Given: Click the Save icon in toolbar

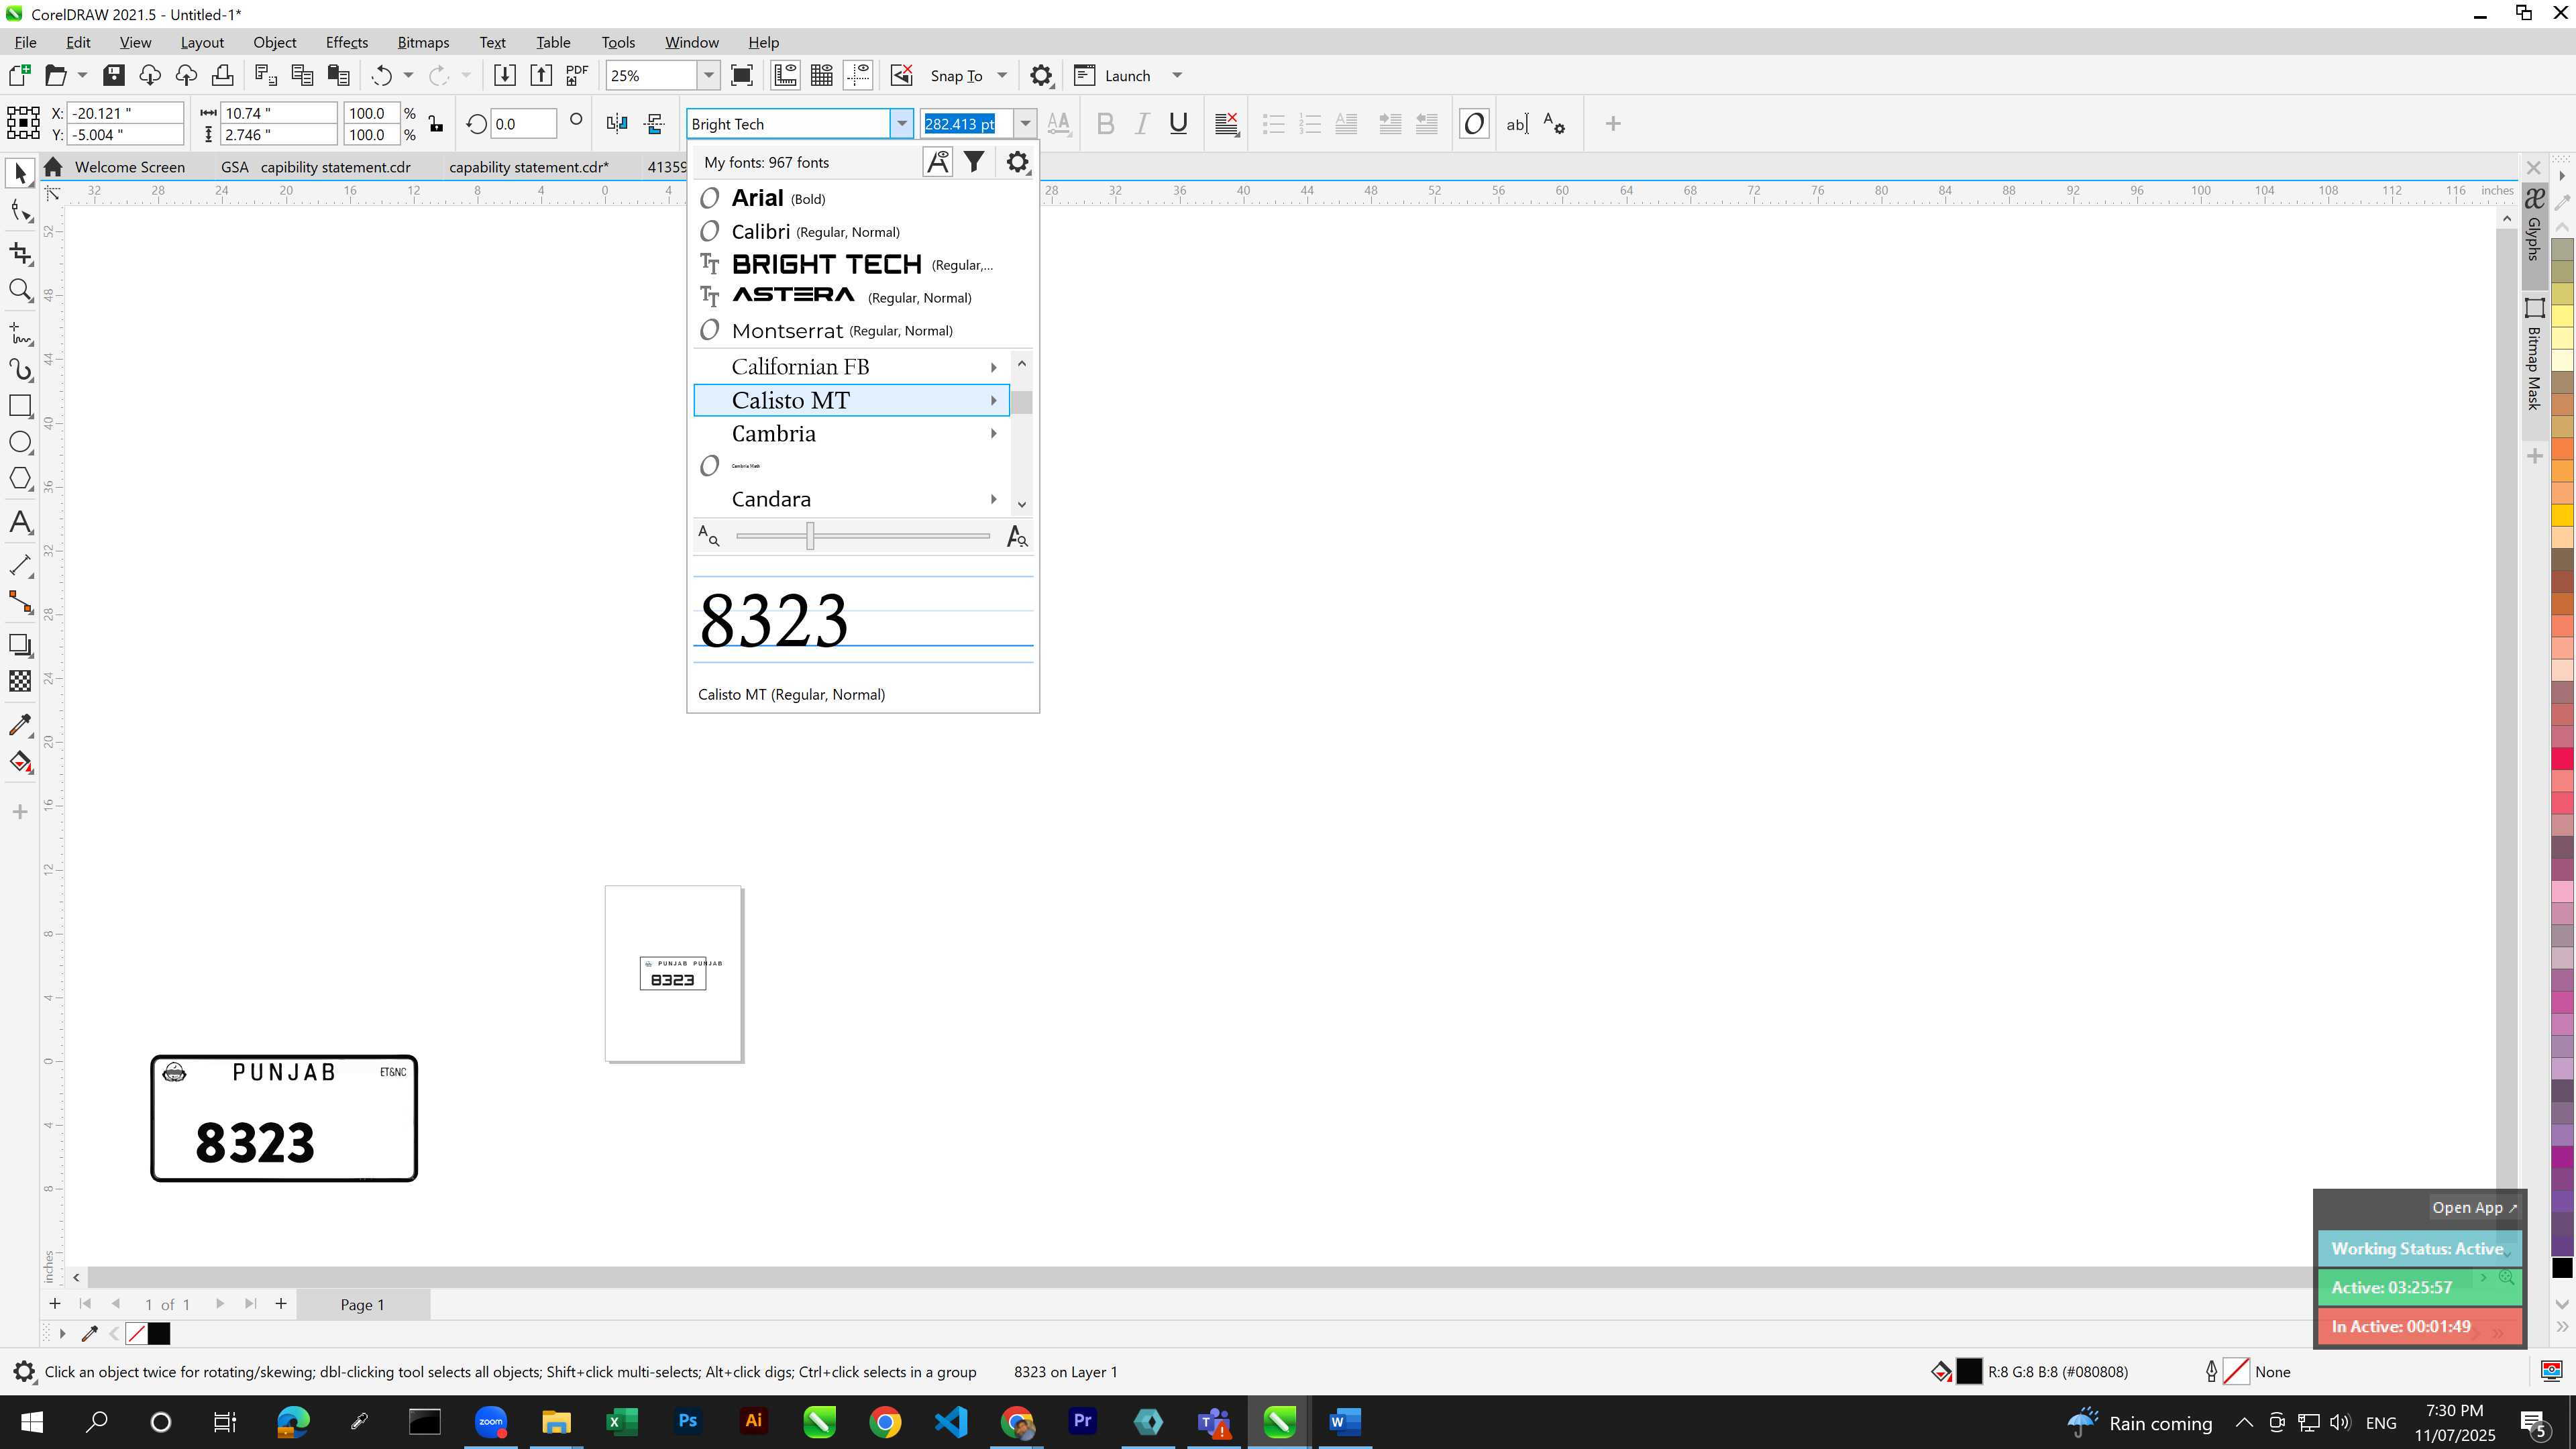Looking at the screenshot, I should point(114,75).
